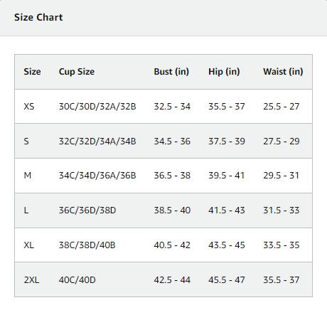Click bust value 40.5 - 42

[172, 245]
